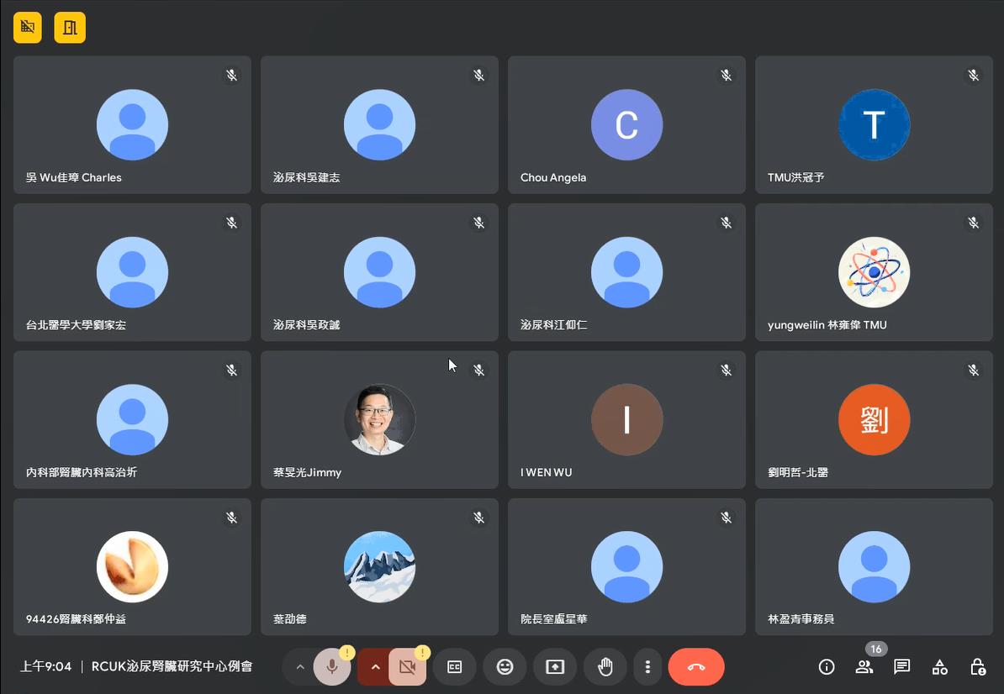Open the activities shapes icon

[940, 667]
